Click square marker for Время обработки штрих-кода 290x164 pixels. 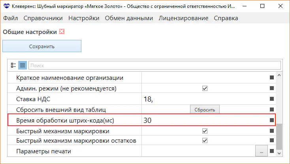coord(272,120)
